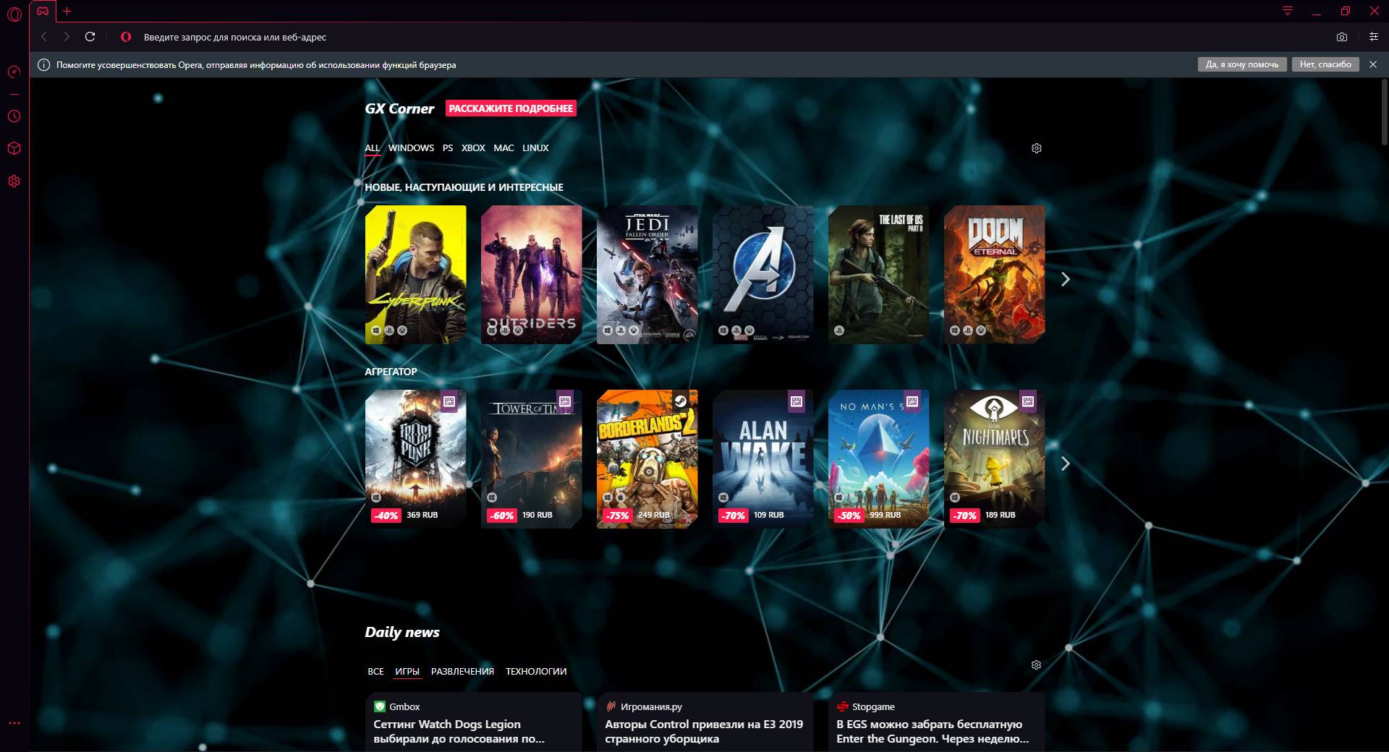This screenshot has height=752, width=1389.
Task: Select the WINDOWS platform tab
Action: [411, 148]
